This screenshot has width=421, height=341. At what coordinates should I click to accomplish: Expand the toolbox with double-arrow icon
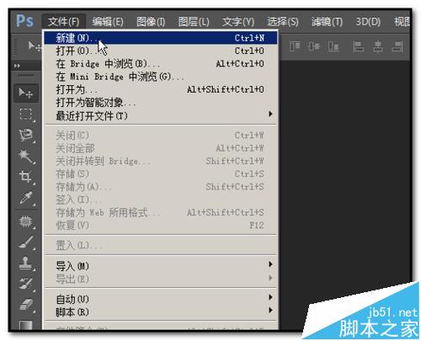pos(17,66)
